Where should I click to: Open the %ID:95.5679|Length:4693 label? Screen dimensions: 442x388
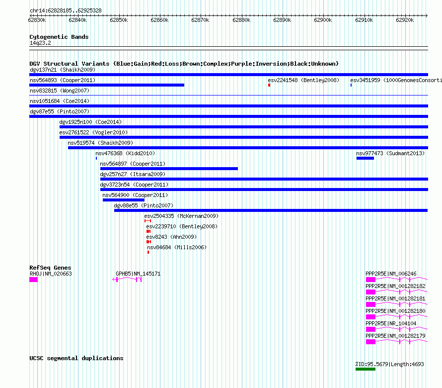(x=389, y=364)
